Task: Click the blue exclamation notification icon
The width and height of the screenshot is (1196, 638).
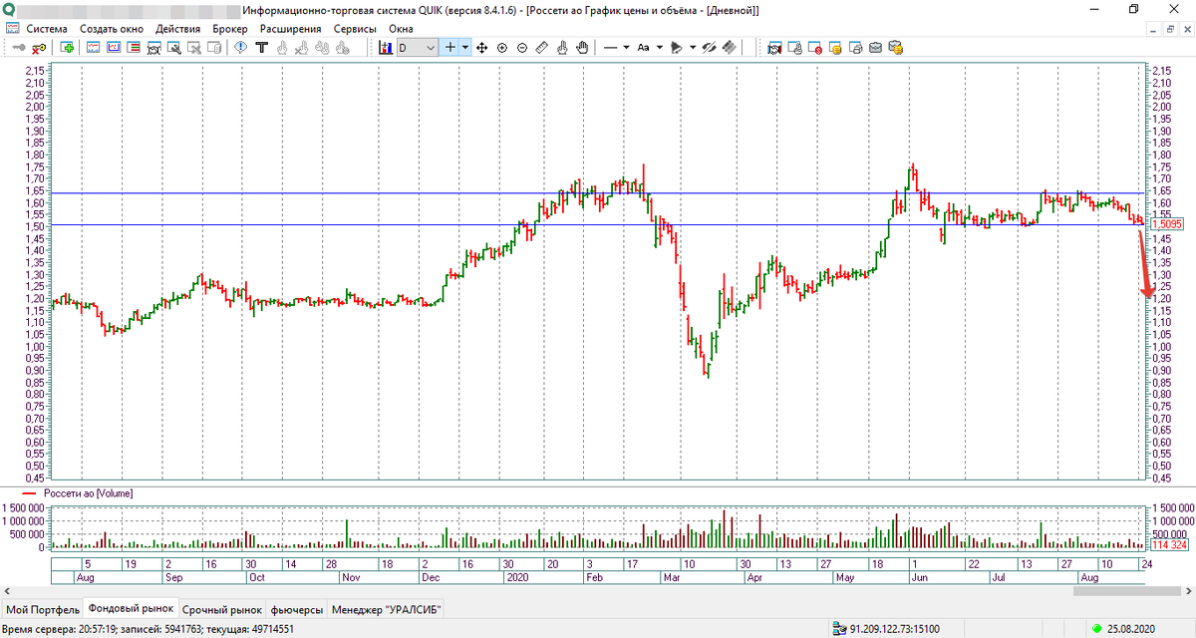Action: tap(240, 47)
